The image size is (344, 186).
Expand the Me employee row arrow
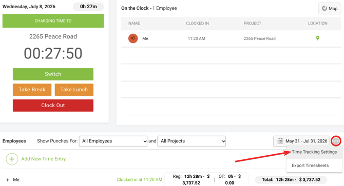point(8,180)
